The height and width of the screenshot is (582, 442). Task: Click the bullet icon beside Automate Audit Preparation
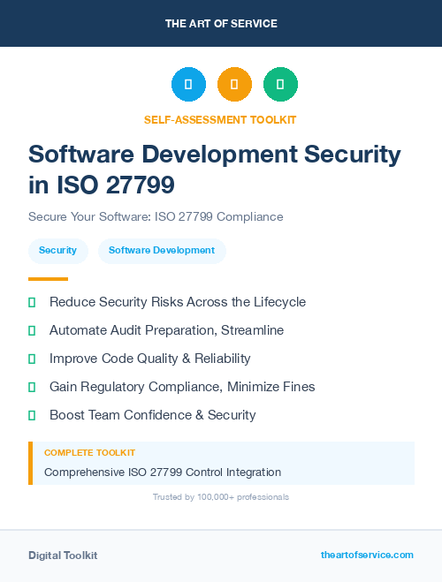(x=32, y=330)
